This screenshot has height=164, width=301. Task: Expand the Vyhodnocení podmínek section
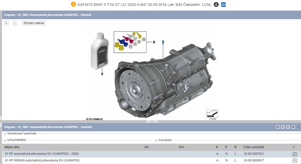point(5,134)
